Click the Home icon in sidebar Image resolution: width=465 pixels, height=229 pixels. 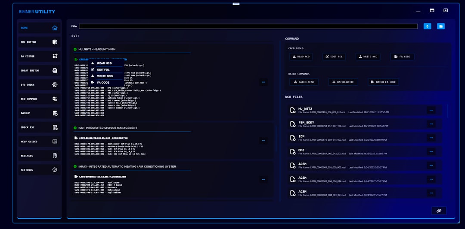click(x=55, y=28)
